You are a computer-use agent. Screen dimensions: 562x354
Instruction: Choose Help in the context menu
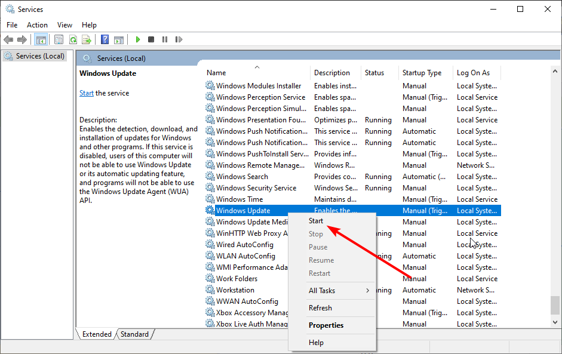point(332,343)
